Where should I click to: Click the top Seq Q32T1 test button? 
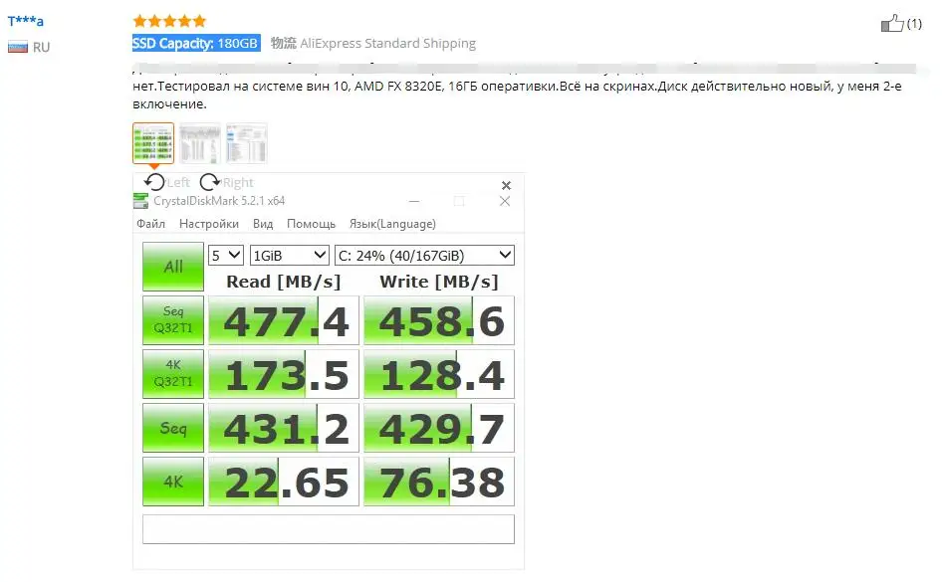(x=173, y=319)
